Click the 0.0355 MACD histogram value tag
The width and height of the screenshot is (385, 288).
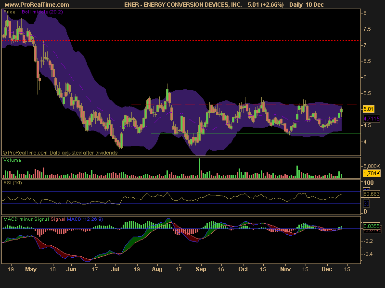click(x=372, y=226)
